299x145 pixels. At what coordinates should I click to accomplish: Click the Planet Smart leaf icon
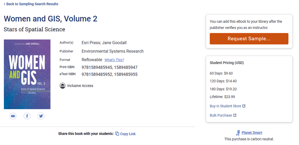pos(238,132)
